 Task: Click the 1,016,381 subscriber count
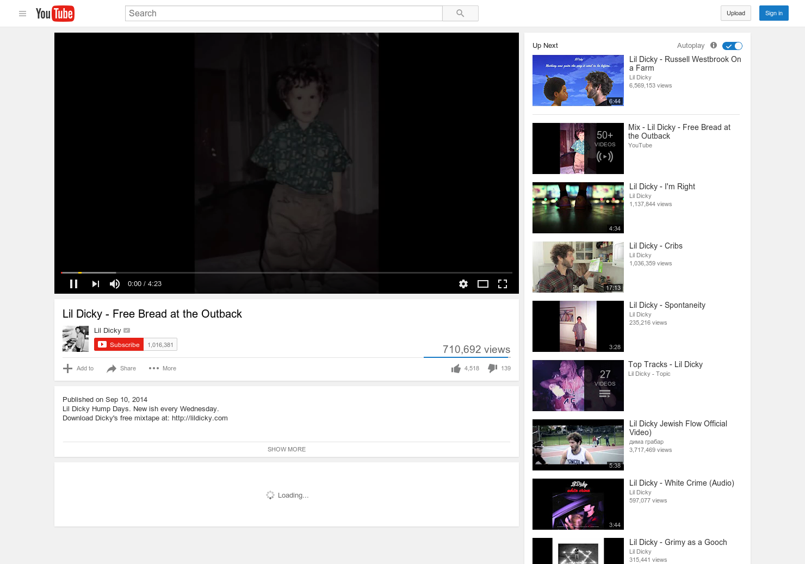[160, 345]
